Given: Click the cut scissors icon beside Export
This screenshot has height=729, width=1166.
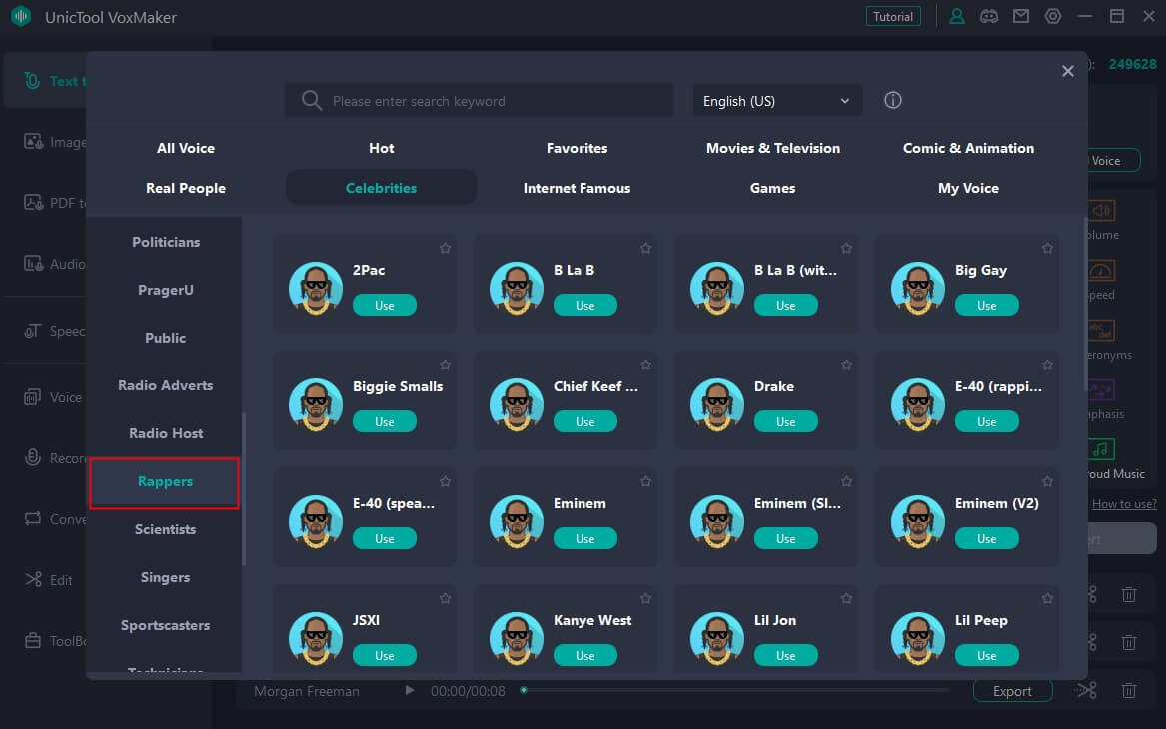Looking at the screenshot, I should [x=1086, y=691].
